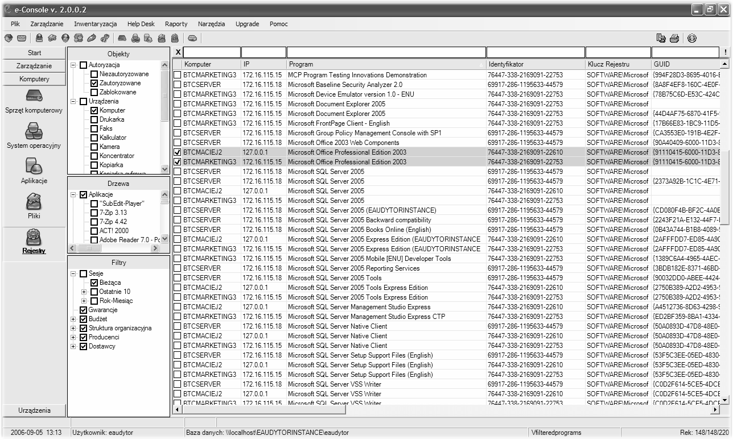This screenshot has height=440, width=733.
Task: Click the round globe icon after printer
Action: click(692, 39)
